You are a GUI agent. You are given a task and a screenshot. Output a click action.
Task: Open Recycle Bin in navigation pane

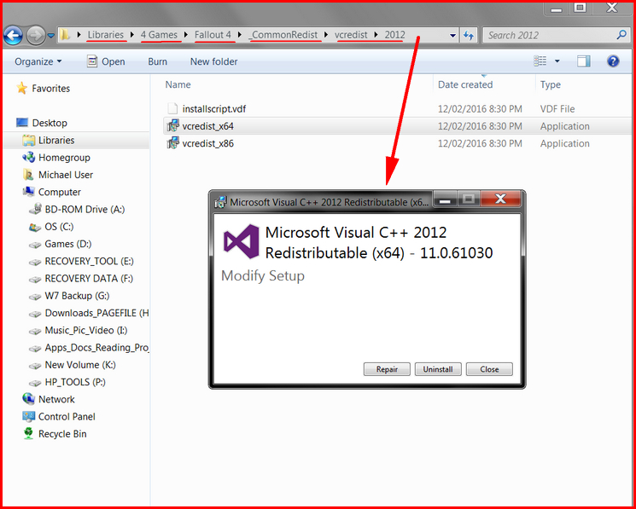[62, 434]
